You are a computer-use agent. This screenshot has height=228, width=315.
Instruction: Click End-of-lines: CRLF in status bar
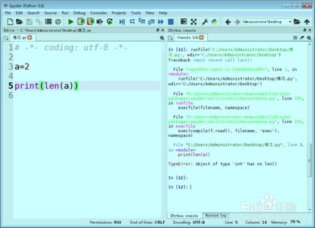coord(147,222)
